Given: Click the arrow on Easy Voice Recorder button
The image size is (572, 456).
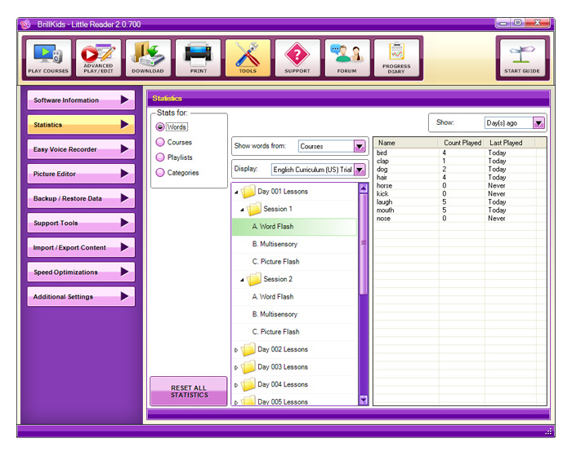Looking at the screenshot, I should click(125, 149).
